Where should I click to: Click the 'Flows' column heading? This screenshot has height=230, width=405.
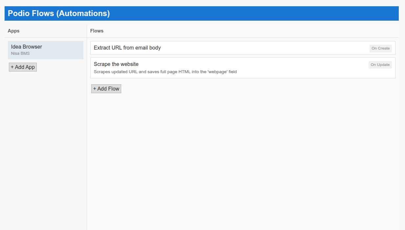coord(97,31)
